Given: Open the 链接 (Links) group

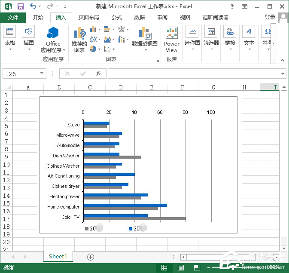Looking at the screenshot, I should (x=230, y=38).
